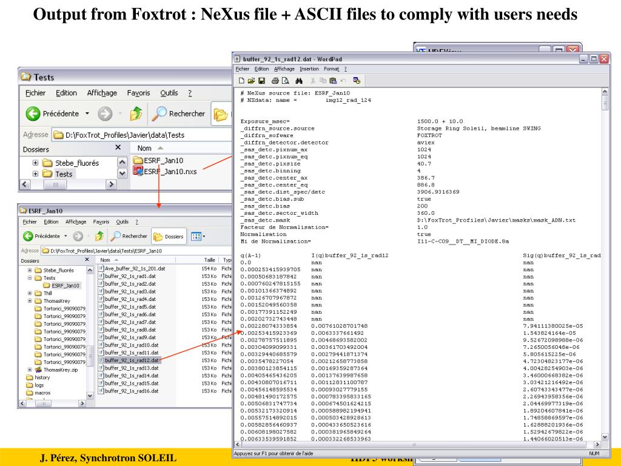The image size is (621, 466).
Task: Select the logs folder in tree
Action: point(35,385)
